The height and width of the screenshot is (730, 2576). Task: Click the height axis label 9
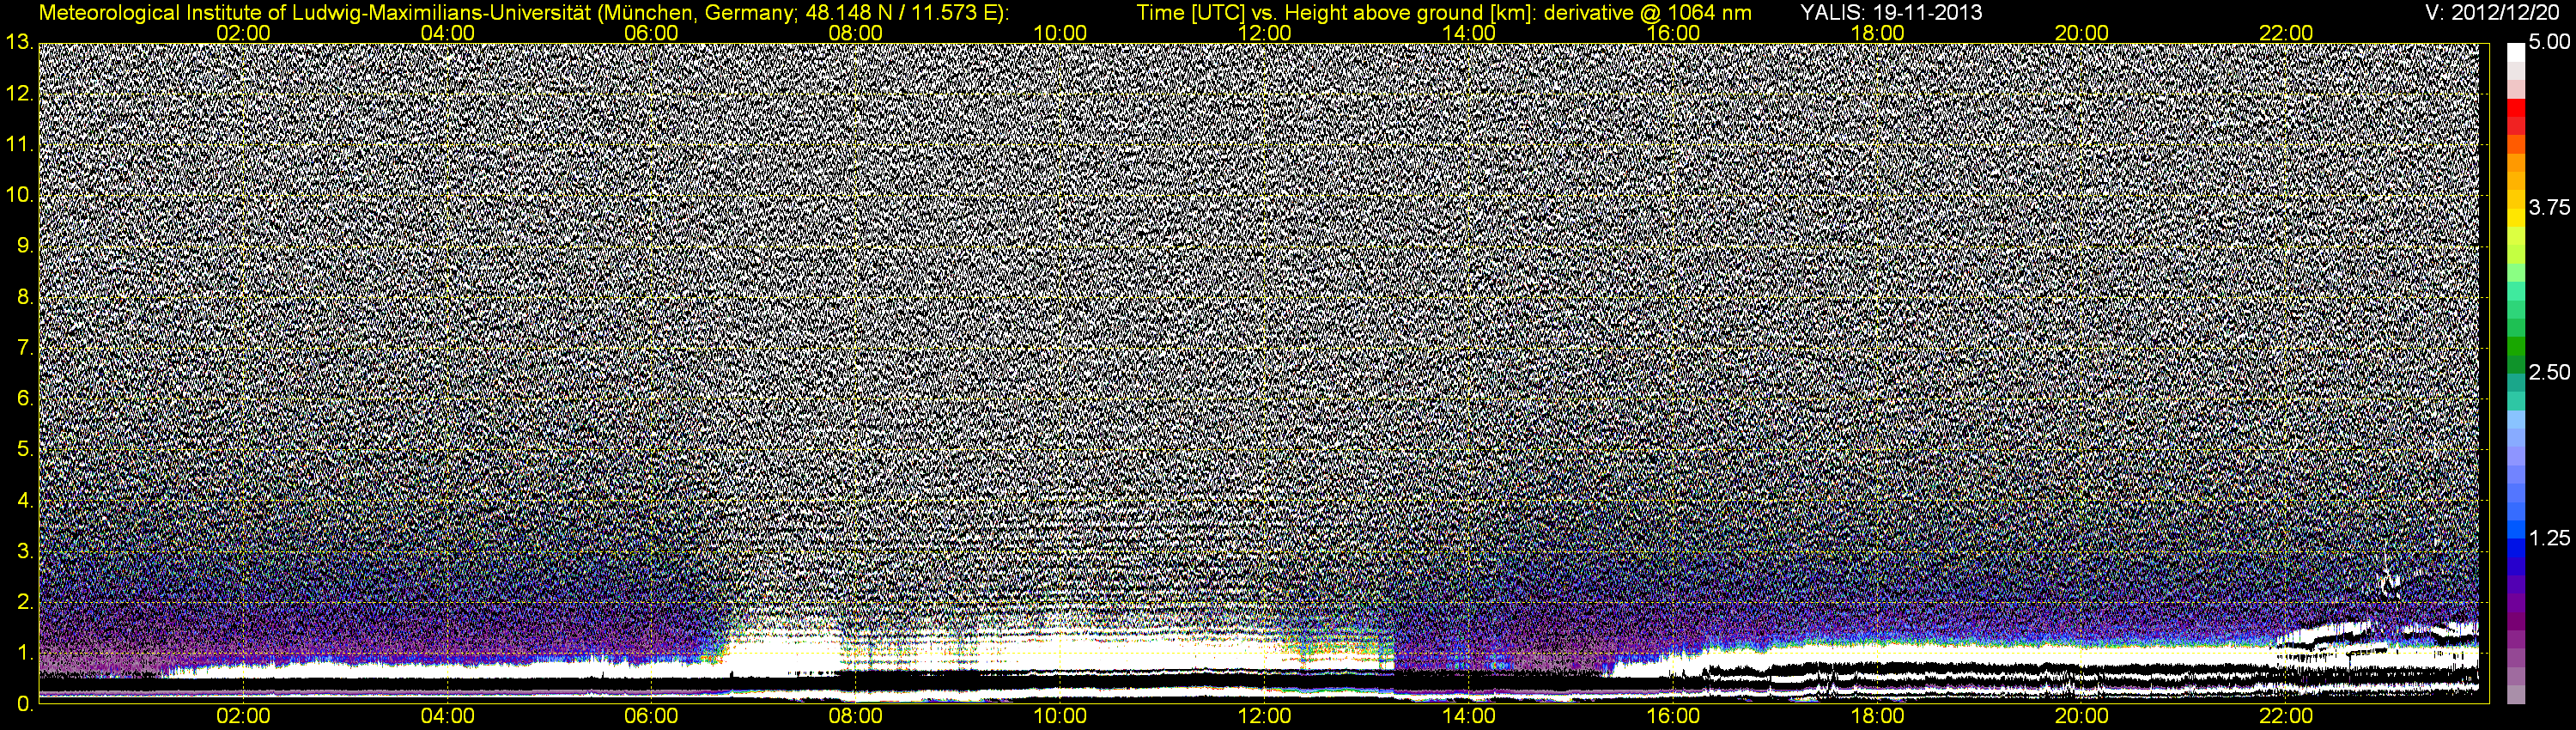(x=25, y=246)
